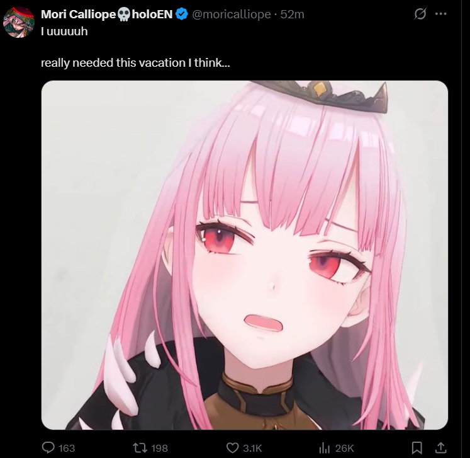The width and height of the screenshot is (470, 458).
Task: Click the 3.1K likes count
Action: 252,448
